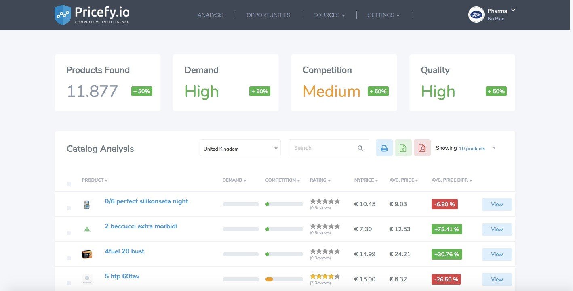
Task: Click the +50% badge on the Demand card
Action: click(259, 91)
